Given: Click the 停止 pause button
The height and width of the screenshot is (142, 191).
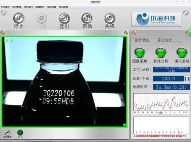Looking at the screenshot, I should coord(19,18).
